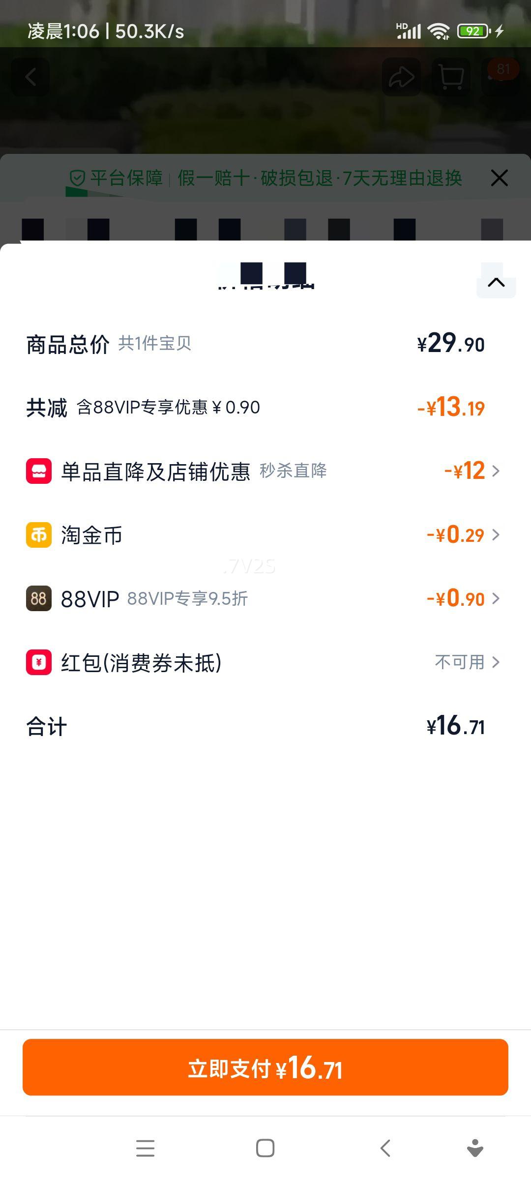Pay now ¥16.71 orange button
Image resolution: width=531 pixels, height=1180 pixels.
point(265,1067)
